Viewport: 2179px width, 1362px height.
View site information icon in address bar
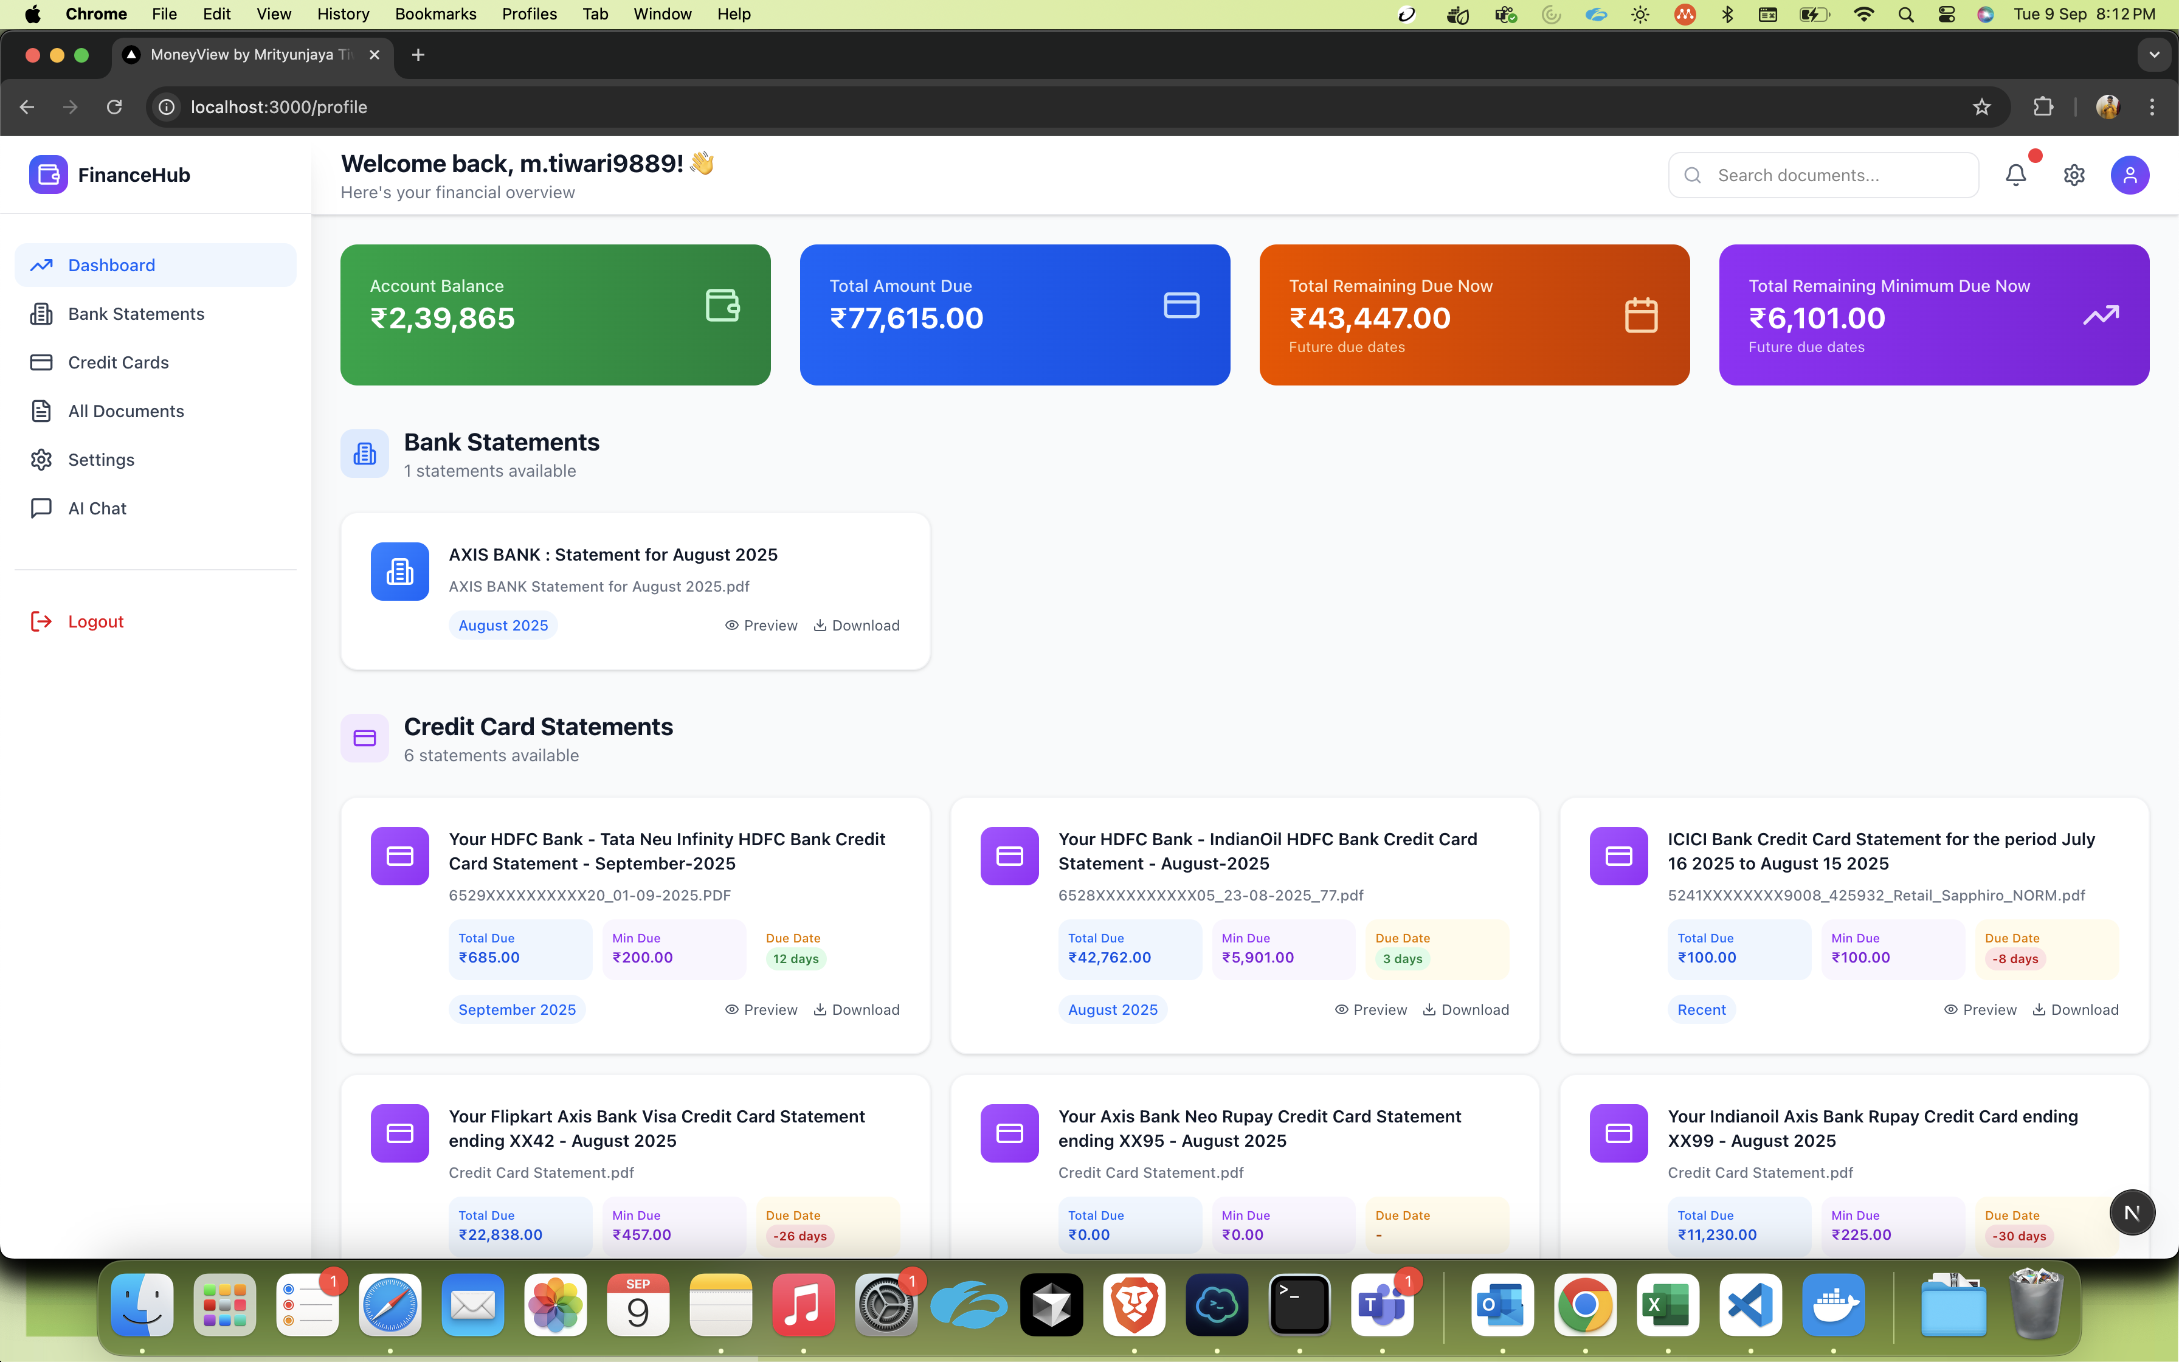point(167,107)
